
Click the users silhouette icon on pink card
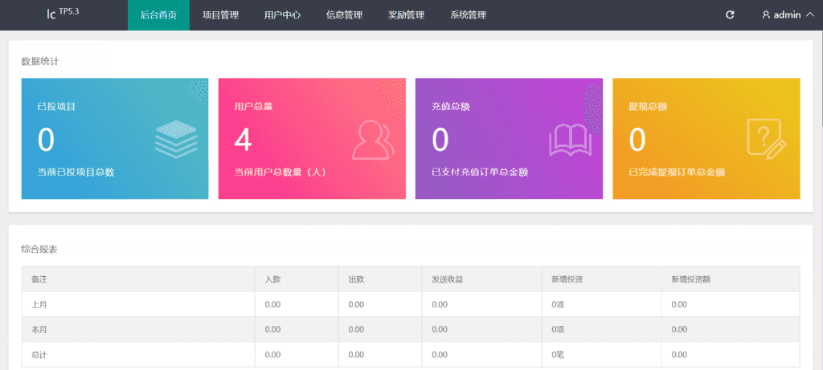(x=373, y=140)
